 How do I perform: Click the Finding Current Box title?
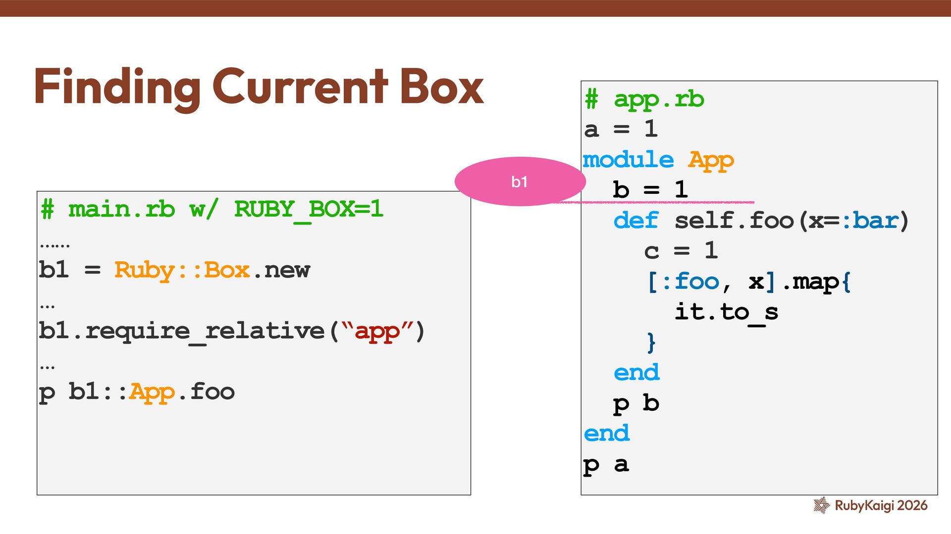coord(259,87)
